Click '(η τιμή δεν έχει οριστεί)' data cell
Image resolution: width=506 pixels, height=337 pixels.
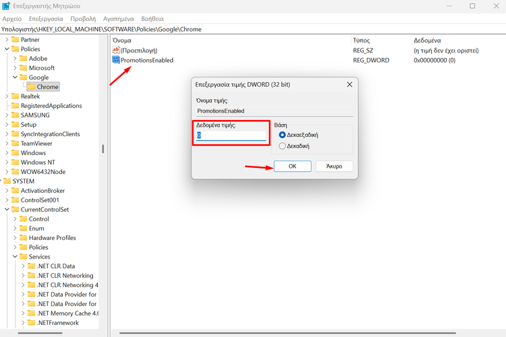(446, 51)
